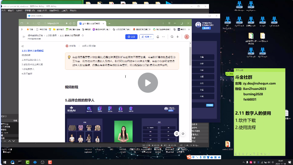293x165 pixels.
Task: Click the Sogou input method 'S' logo
Action: click(x=189, y=157)
